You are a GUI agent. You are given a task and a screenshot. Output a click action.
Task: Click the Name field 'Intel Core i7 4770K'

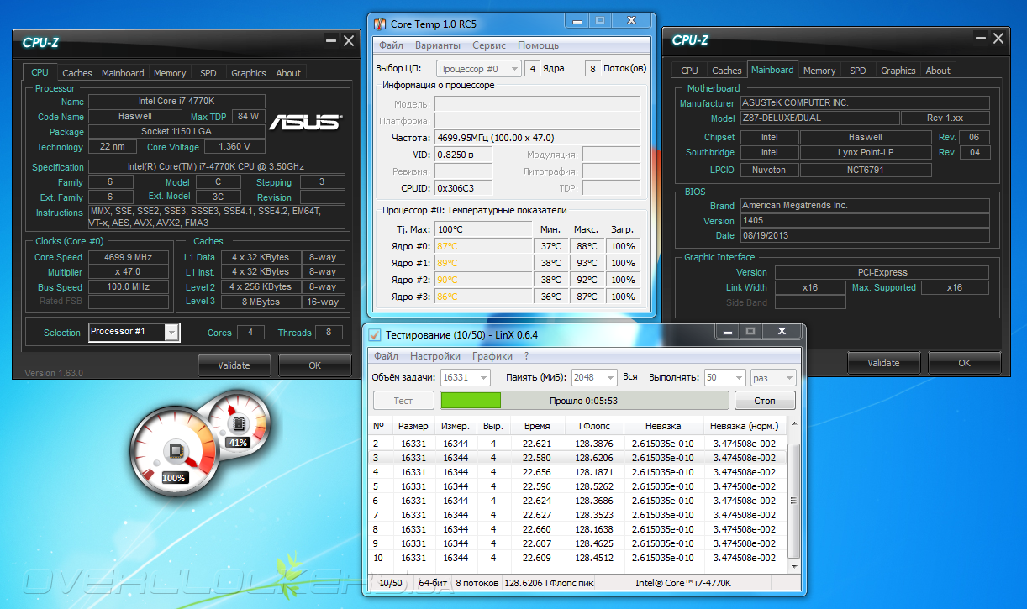click(x=176, y=102)
